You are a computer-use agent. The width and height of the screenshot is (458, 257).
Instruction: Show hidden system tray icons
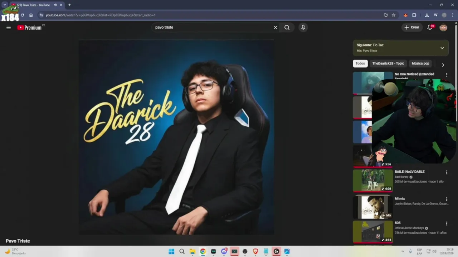point(403,251)
